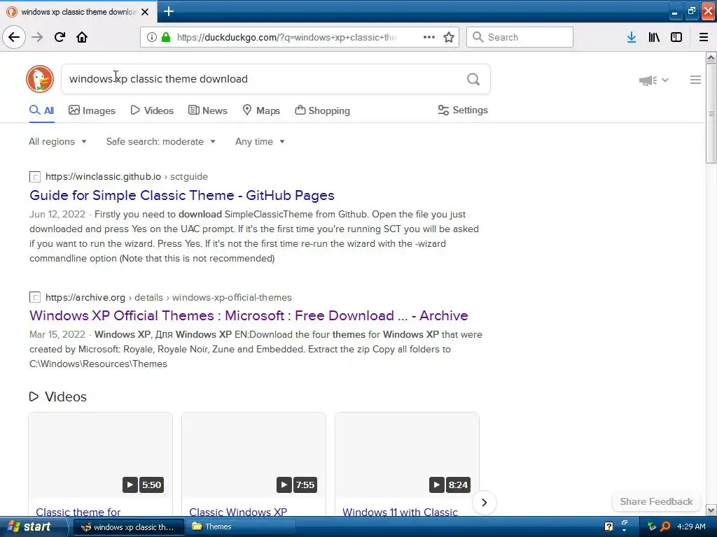The image size is (717, 537).
Task: Click the DuckDuckGo duck logo
Action: coord(40,79)
